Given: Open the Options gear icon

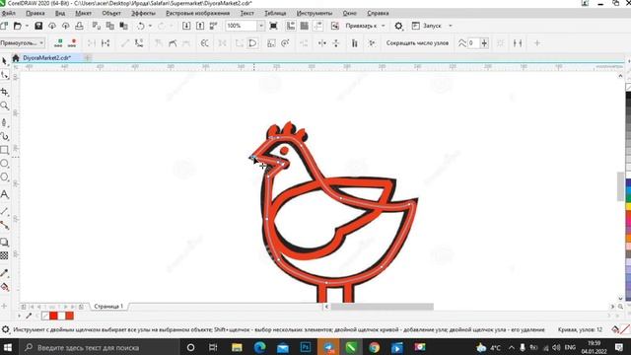Looking at the screenshot, I should tap(398, 26).
